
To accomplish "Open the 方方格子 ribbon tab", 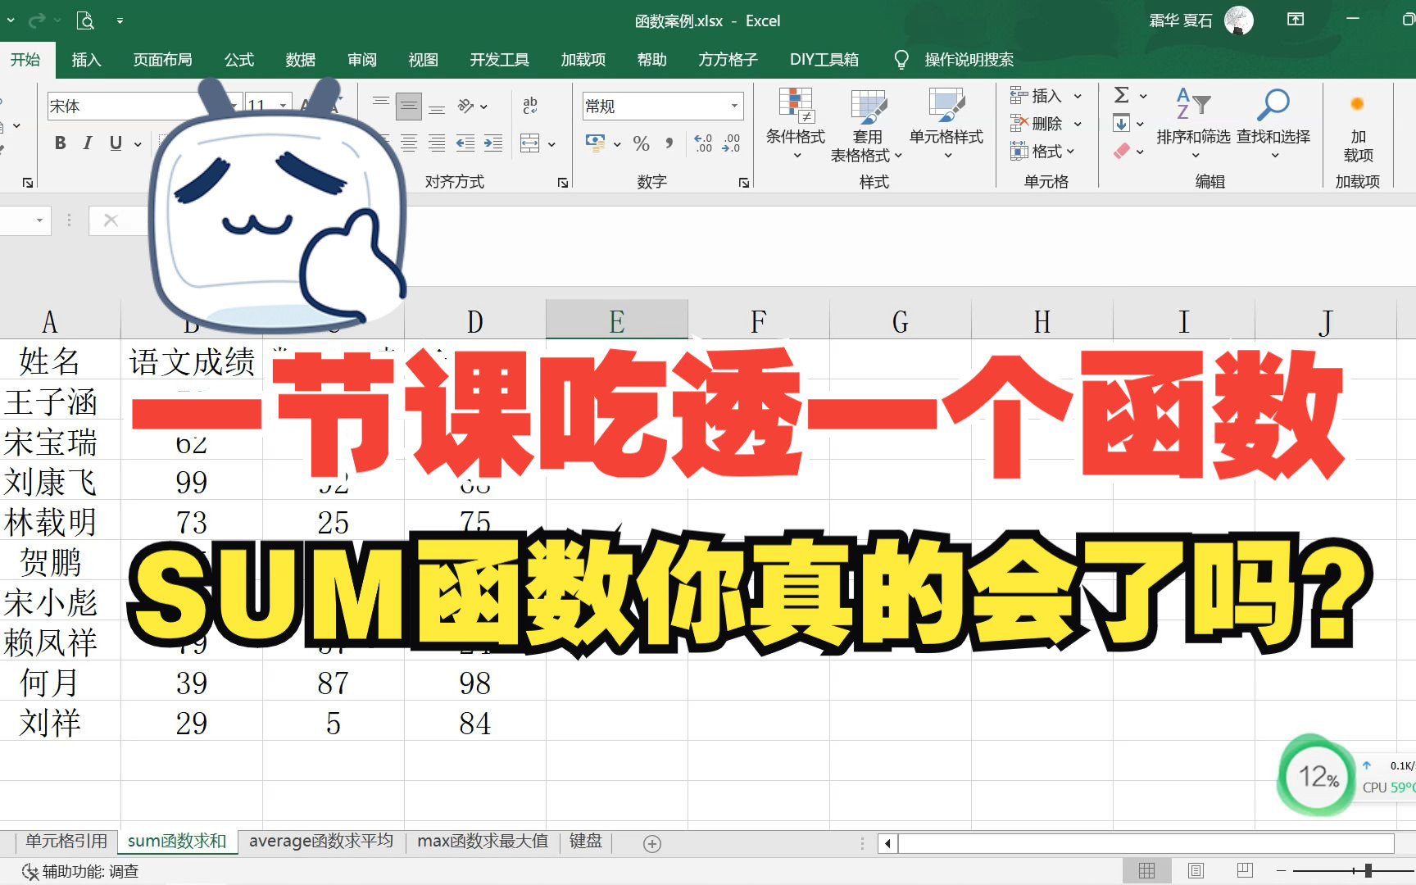I will (x=728, y=60).
